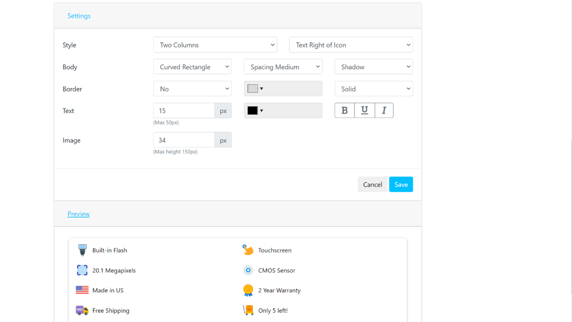Screen dimensions: 572x322
Task: Cancel the settings changes
Action: (372, 184)
